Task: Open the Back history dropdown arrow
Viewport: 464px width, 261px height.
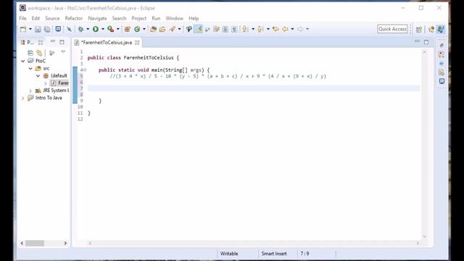Action: coord(292,29)
